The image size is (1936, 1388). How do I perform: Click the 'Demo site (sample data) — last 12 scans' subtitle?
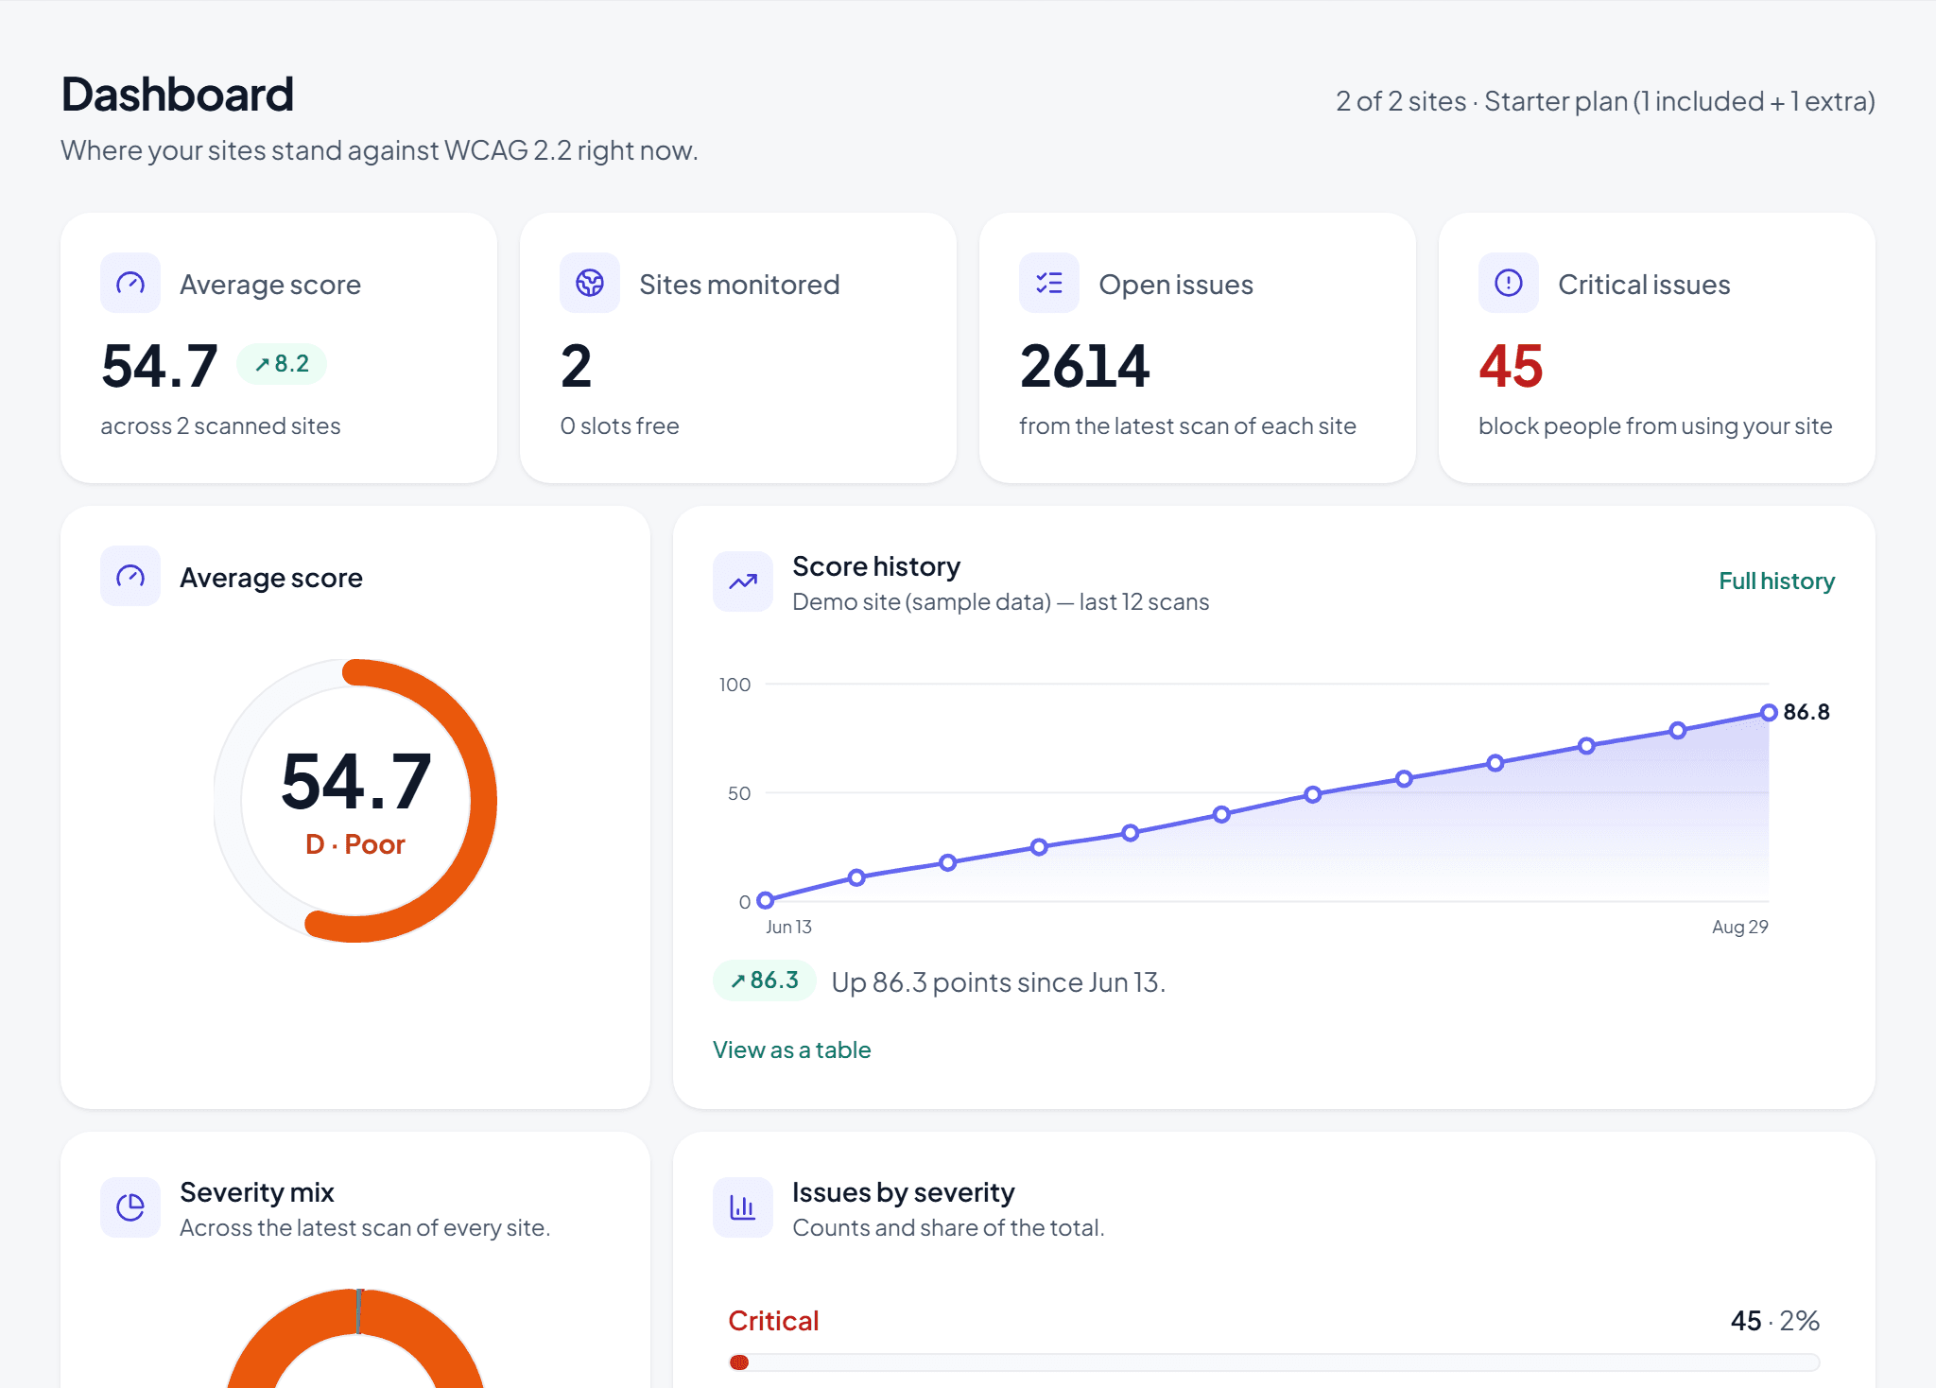coord(1000,602)
